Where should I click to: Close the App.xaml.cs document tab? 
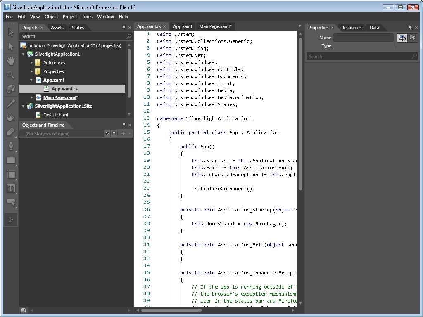tap(164, 26)
